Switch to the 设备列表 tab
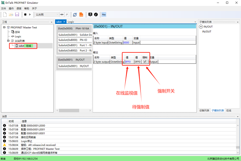The height and width of the screenshot is (161, 241). [204, 110]
